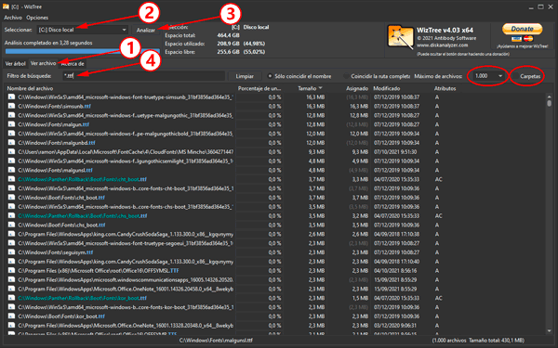
Task: Sort by Atributos column header
Action: [x=445, y=88]
